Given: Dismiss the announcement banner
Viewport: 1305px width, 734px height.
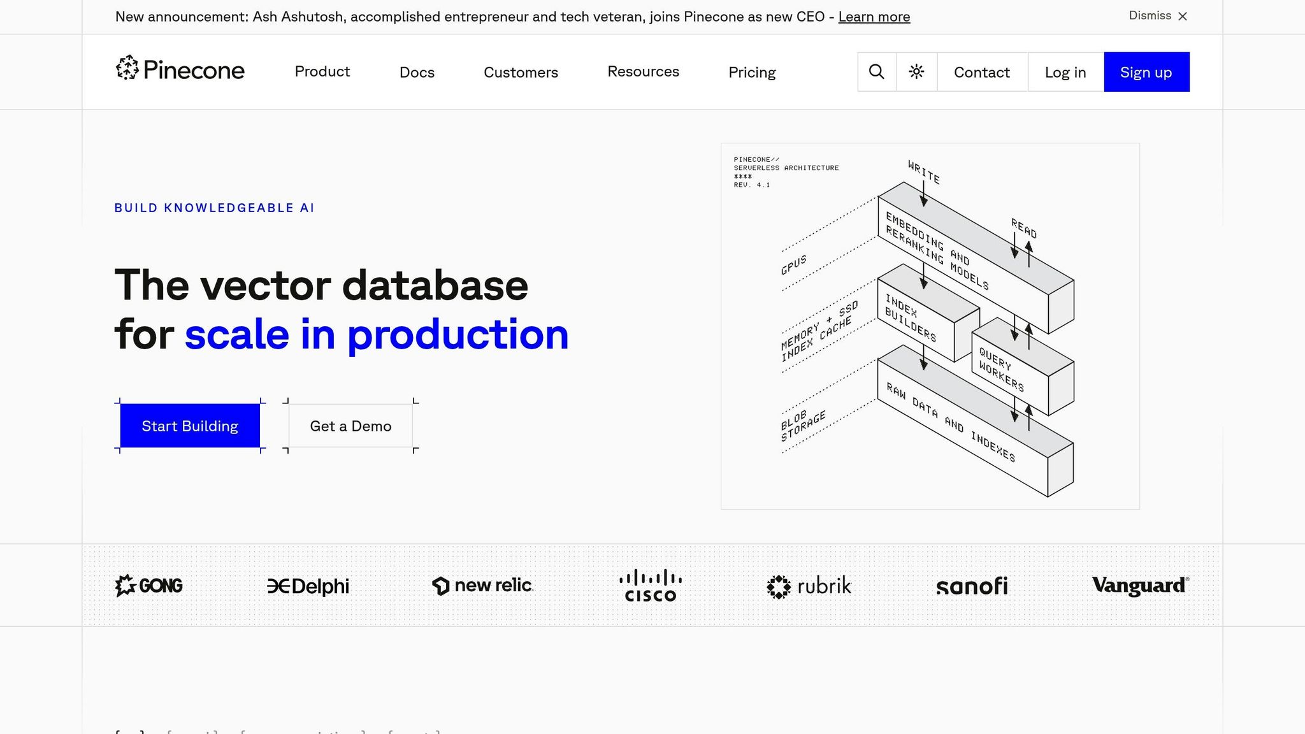Looking at the screenshot, I should coord(1158,16).
